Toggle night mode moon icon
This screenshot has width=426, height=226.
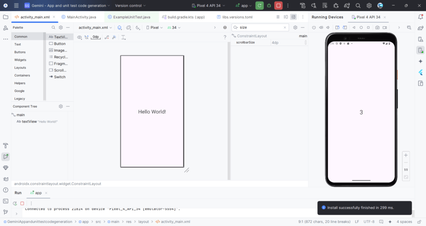click(x=138, y=27)
